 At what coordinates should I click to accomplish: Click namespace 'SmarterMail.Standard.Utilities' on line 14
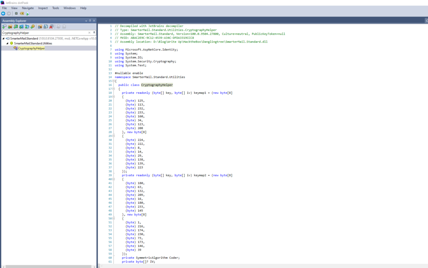pos(158,77)
